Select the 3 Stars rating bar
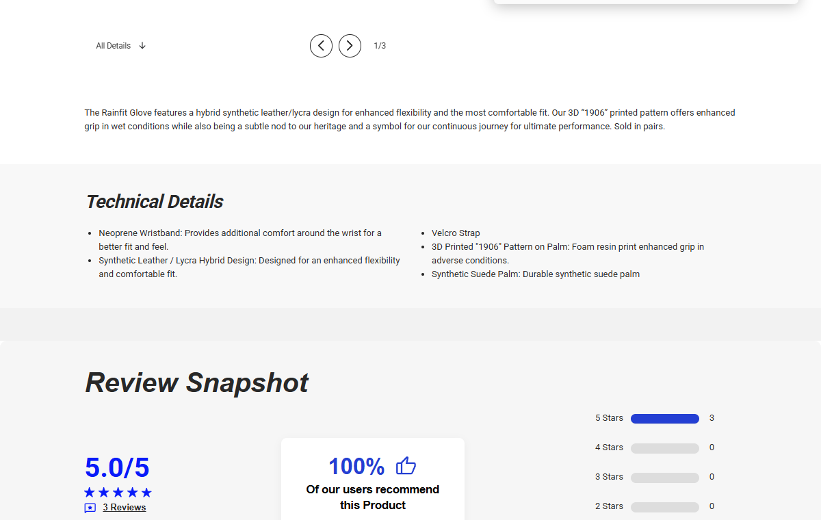 tap(665, 478)
